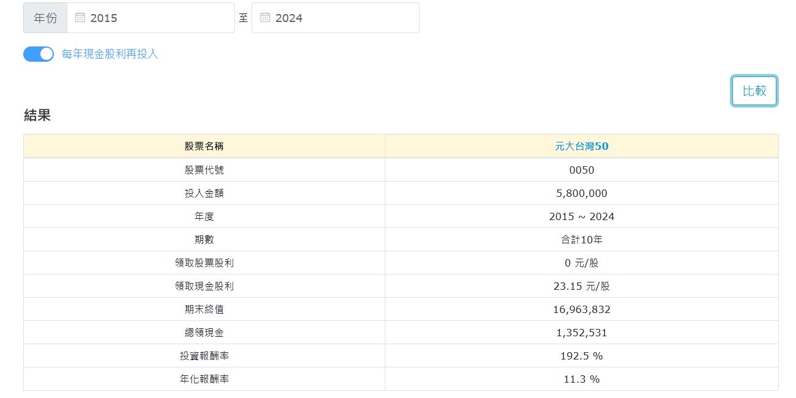Select the 期數 value 合計10年
This screenshot has height=398, width=796.
tap(582, 240)
